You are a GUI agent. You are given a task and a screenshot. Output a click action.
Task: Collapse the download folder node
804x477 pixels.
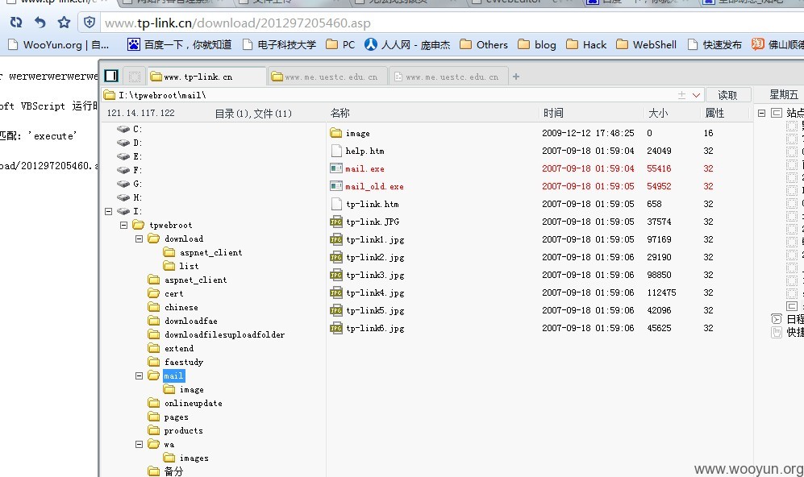(139, 238)
